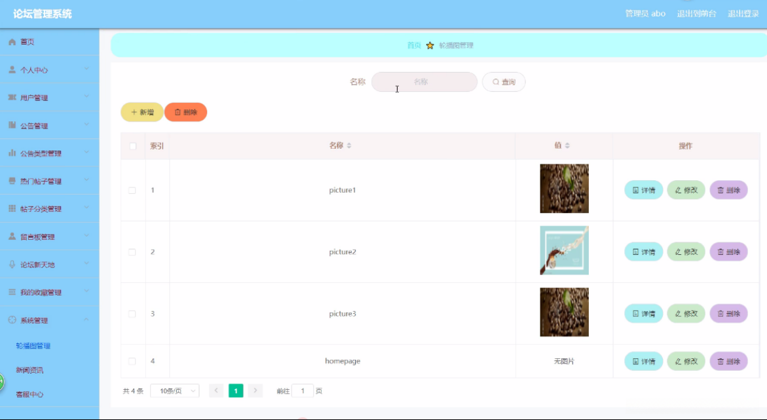
Task: Click the picture2 thumbnail image
Action: (565, 250)
